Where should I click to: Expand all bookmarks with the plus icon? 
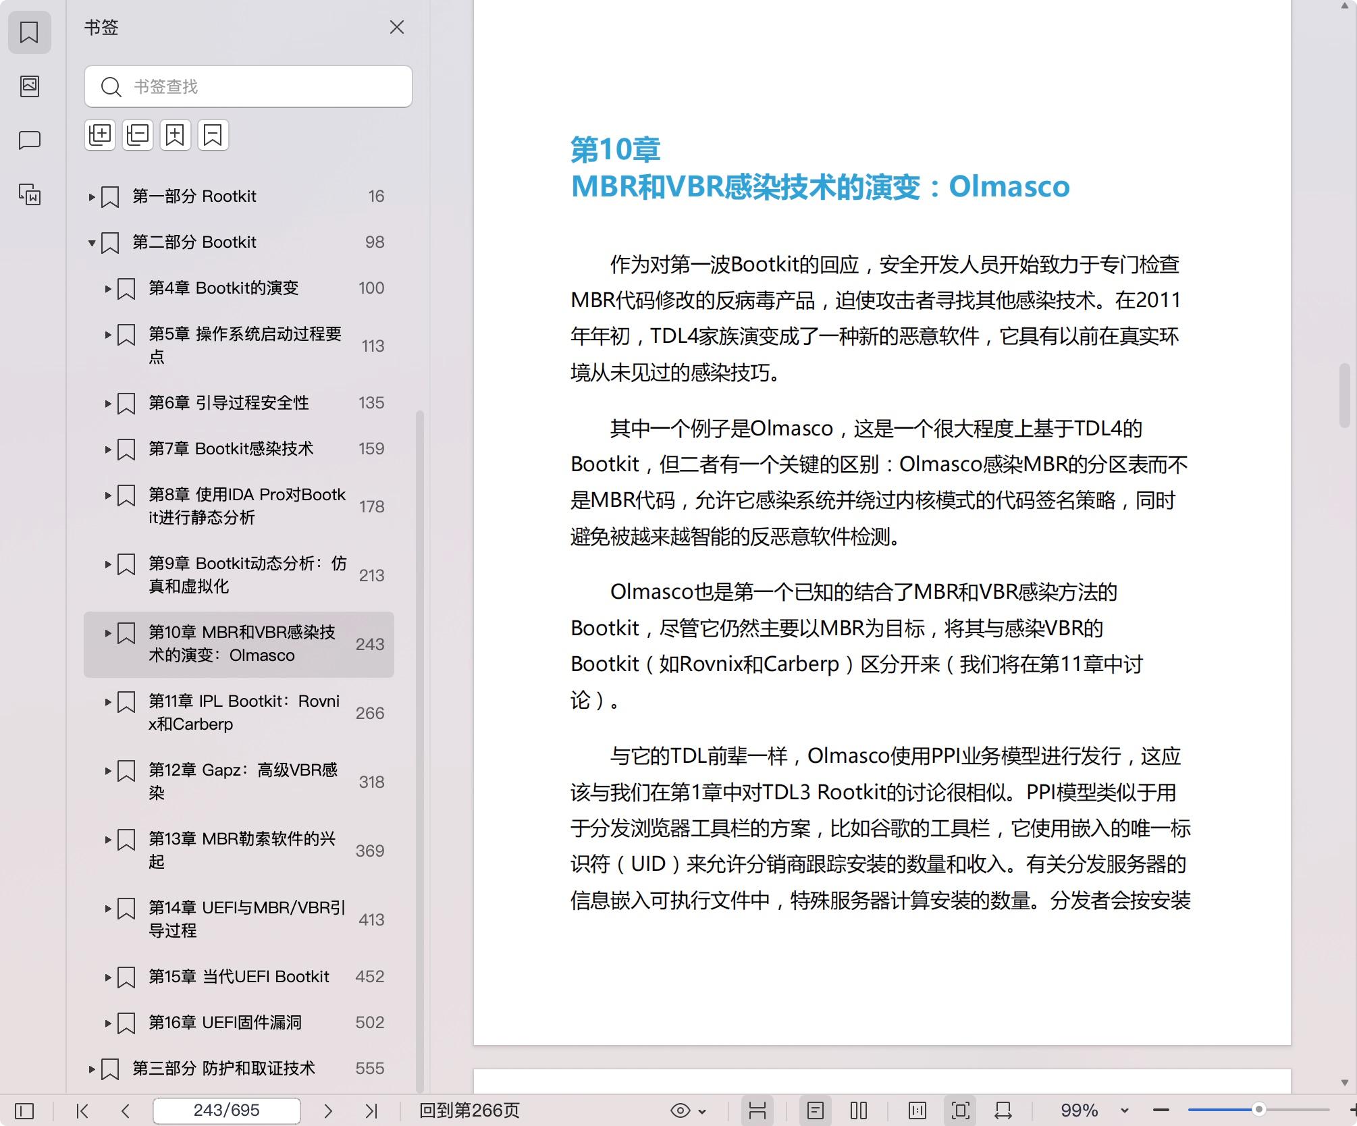pos(100,135)
